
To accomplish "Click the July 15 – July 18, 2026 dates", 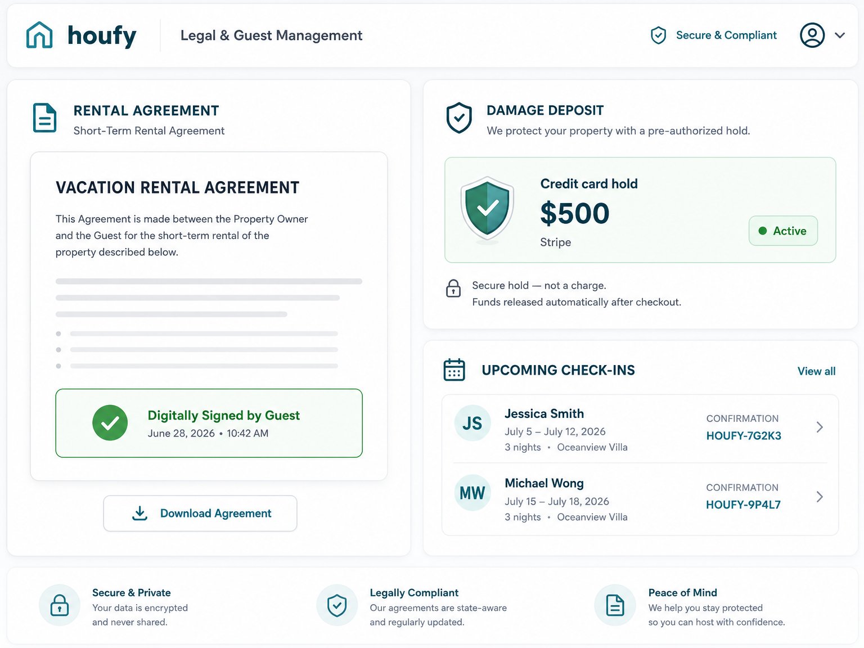I will pyautogui.click(x=557, y=502).
